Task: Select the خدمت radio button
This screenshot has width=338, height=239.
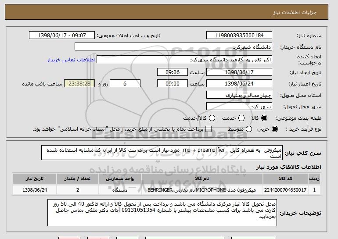Action: click(241, 118)
